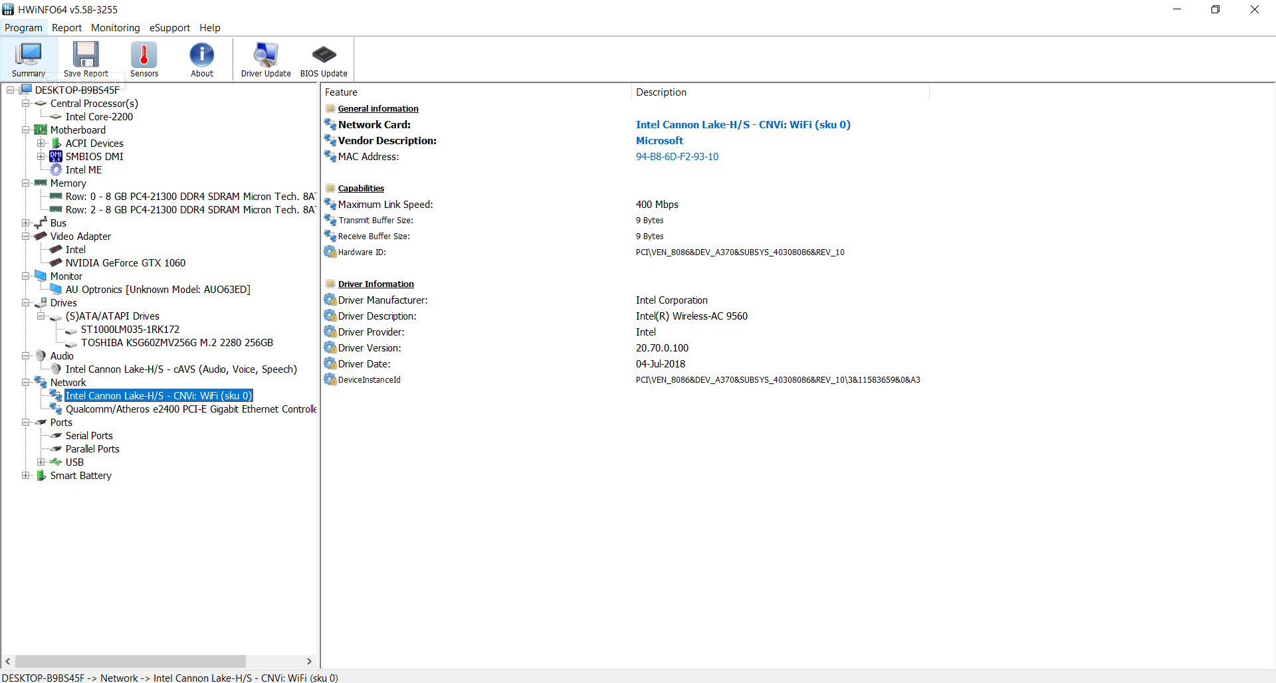Open the Summary toolbar icon

[29, 59]
